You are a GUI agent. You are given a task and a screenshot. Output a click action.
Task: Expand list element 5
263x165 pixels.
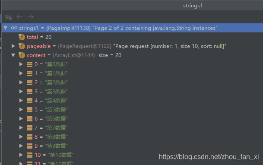21,109
